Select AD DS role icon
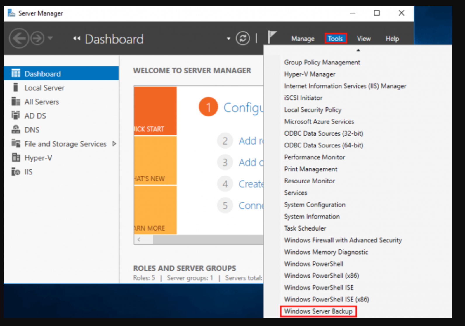Image resolution: width=465 pixels, height=326 pixels. pyautogui.click(x=16, y=115)
